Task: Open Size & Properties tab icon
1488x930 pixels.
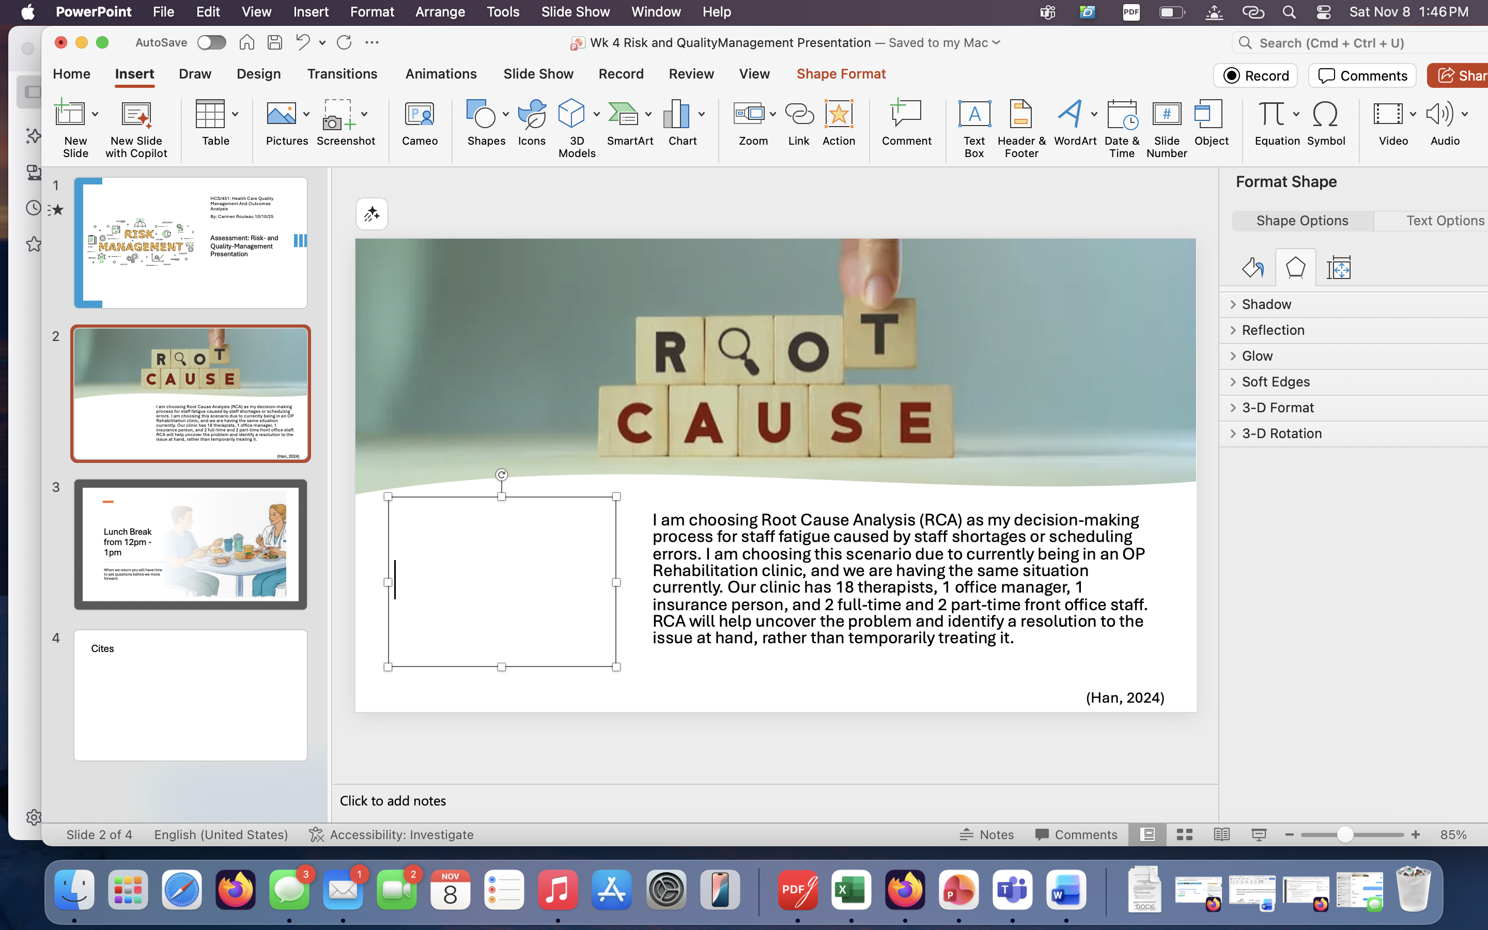Action: tap(1338, 268)
